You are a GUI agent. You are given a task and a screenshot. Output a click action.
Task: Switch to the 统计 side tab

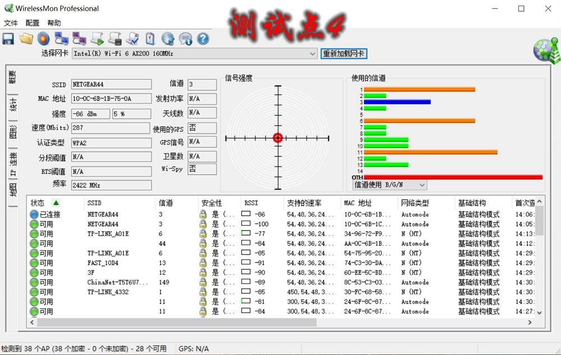coord(12,104)
